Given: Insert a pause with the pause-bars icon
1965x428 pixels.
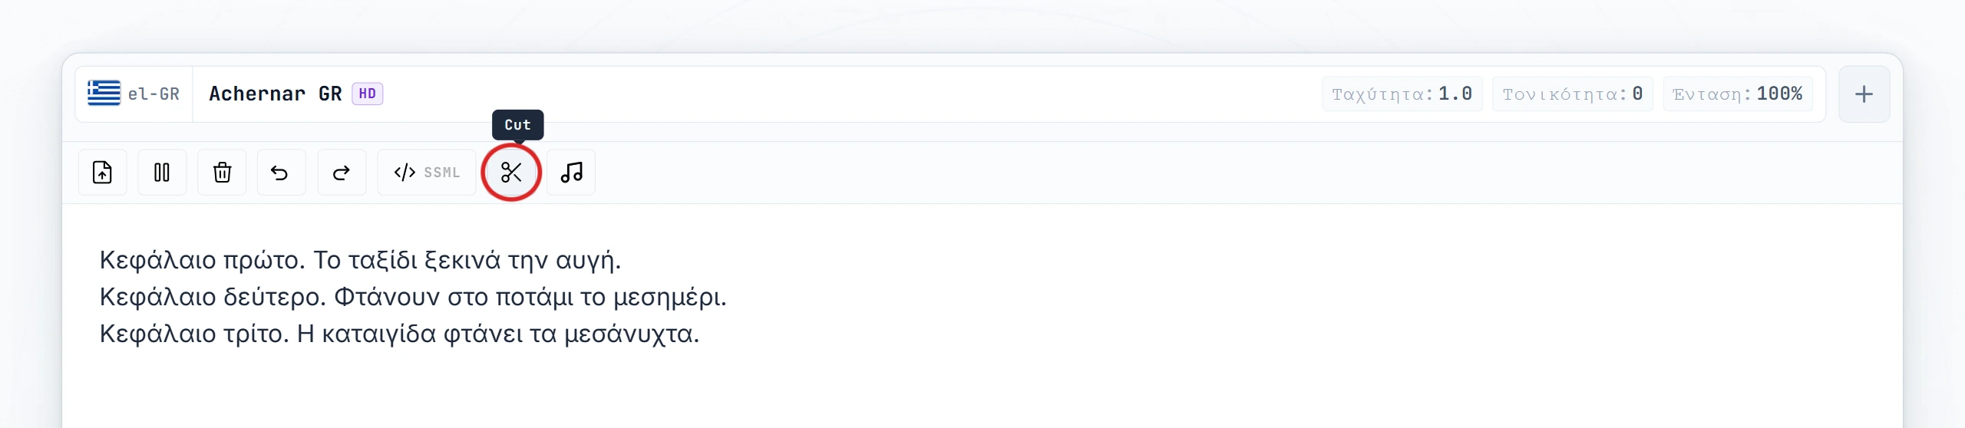Looking at the screenshot, I should tap(162, 173).
